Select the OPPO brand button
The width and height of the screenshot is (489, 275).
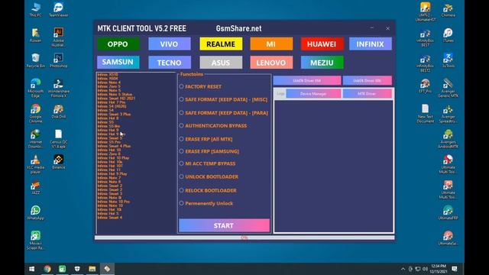tap(118, 44)
